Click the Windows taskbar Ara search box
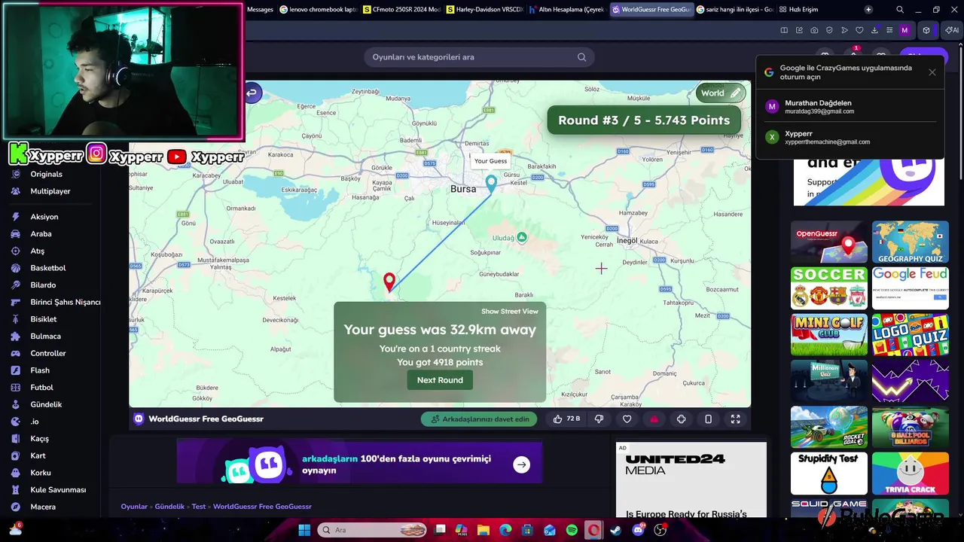 click(x=372, y=530)
